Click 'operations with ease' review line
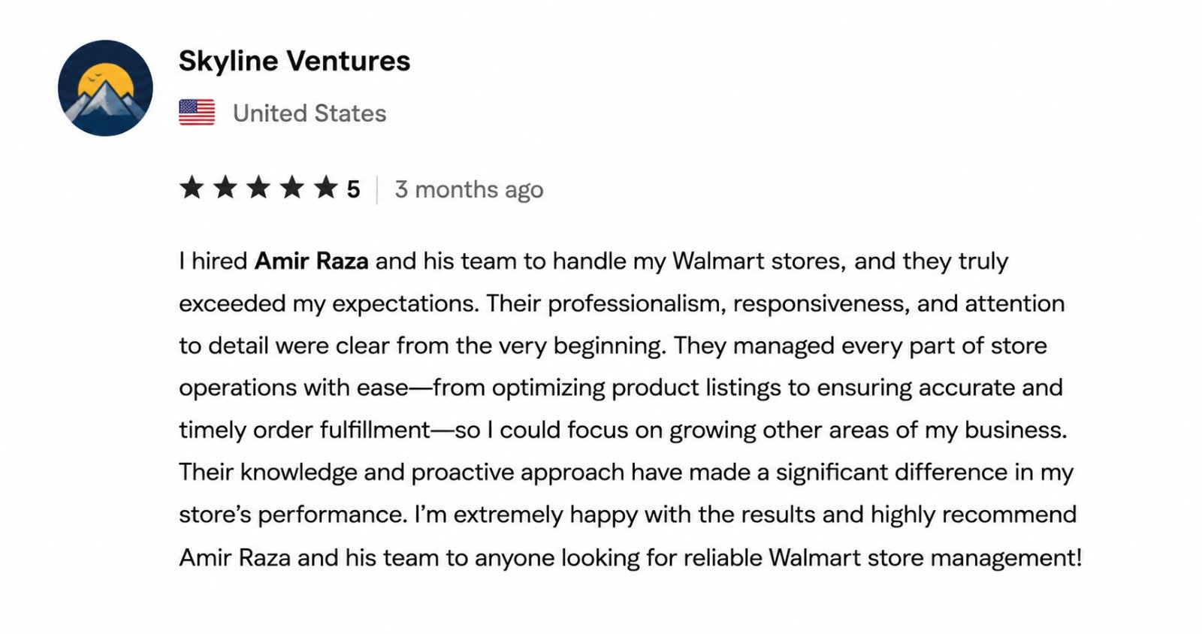1202x634 pixels. coord(621,388)
